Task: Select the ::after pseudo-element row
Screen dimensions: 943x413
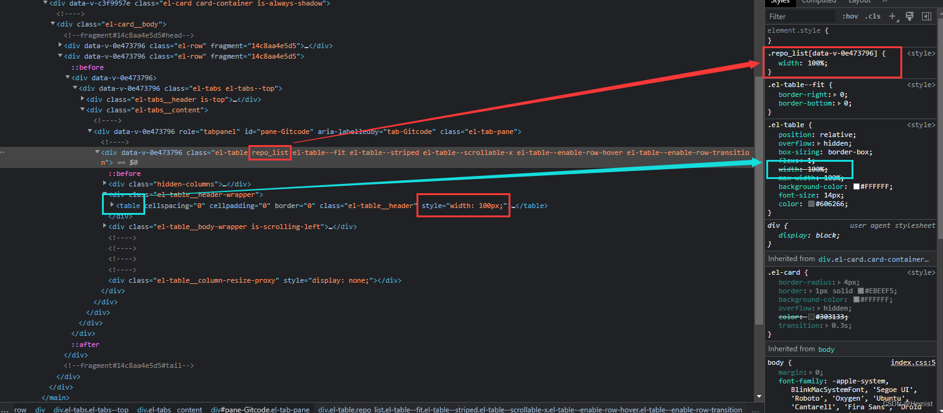Action: [85, 344]
